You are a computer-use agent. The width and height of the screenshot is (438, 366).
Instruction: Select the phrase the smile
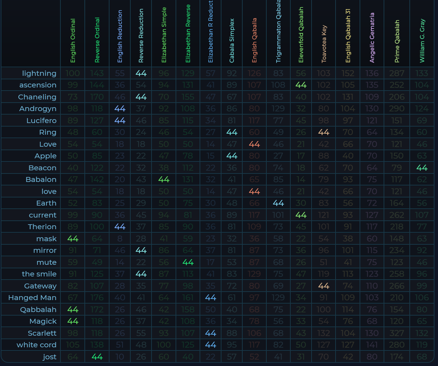point(39,274)
